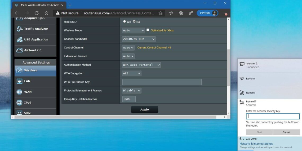Open the VPN settings page
Screen dimensions: 302x151
[x=35, y=113]
